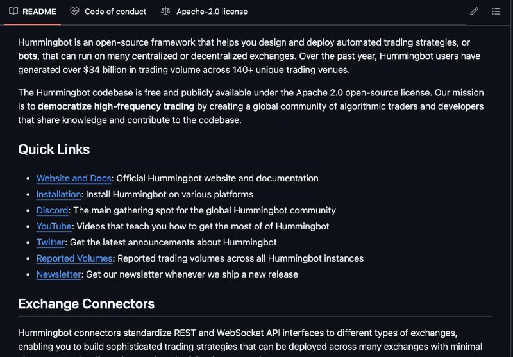Click the bold word bots in the intro

tap(28, 56)
